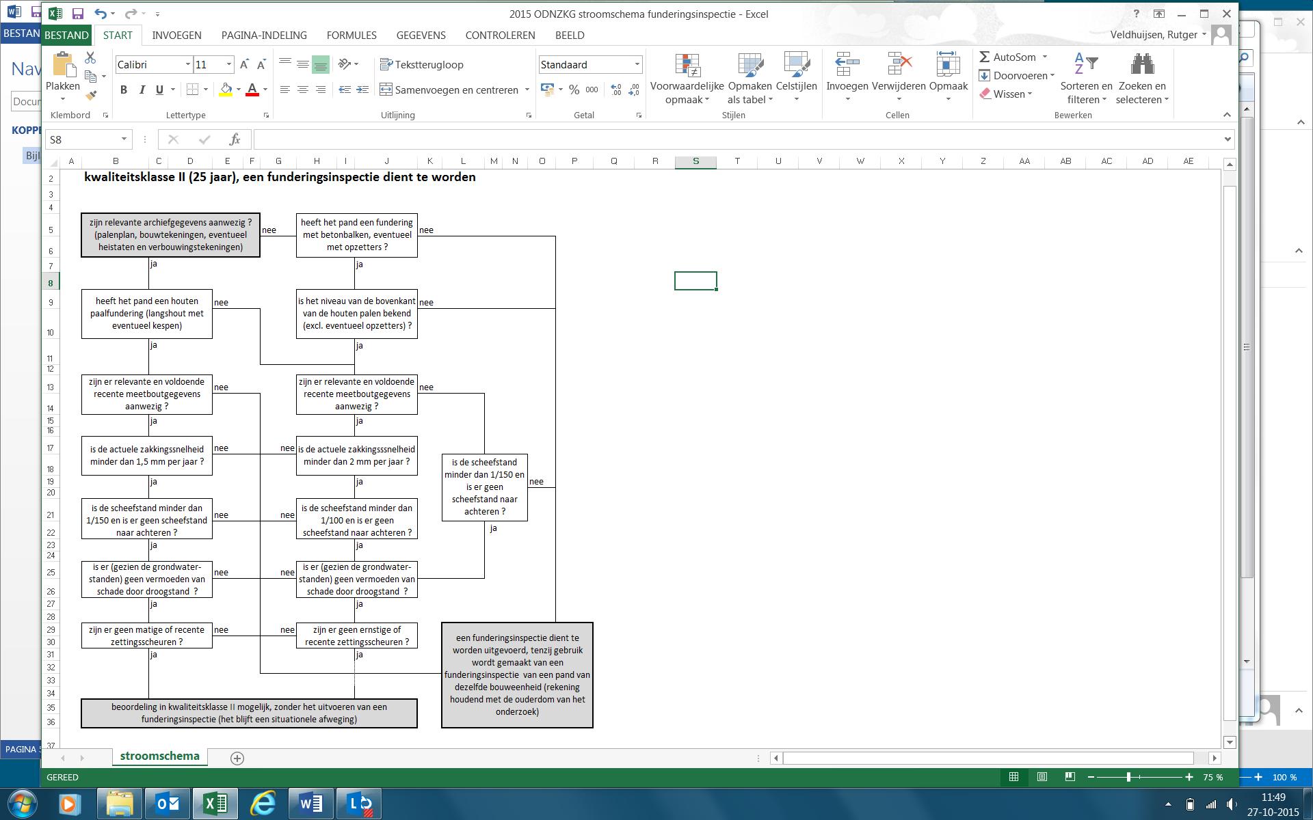1313x820 pixels.
Task: Click the Percent Style button
Action: (x=574, y=90)
